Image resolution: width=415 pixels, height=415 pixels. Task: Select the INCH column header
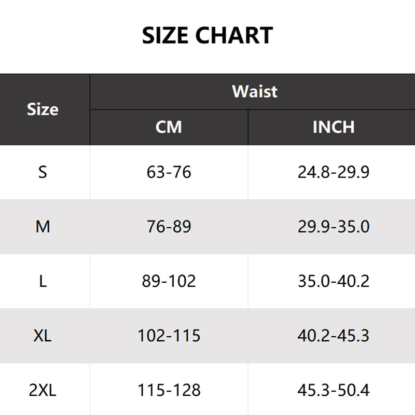tap(334, 127)
